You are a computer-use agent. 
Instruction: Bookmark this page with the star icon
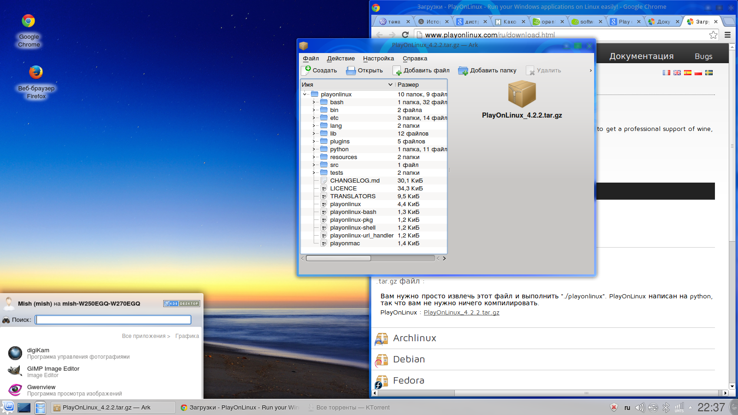click(x=713, y=35)
